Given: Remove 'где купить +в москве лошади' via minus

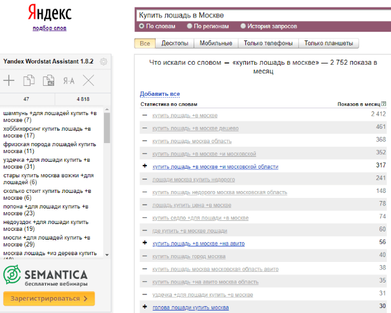Looking at the screenshot, I should [x=144, y=230].
